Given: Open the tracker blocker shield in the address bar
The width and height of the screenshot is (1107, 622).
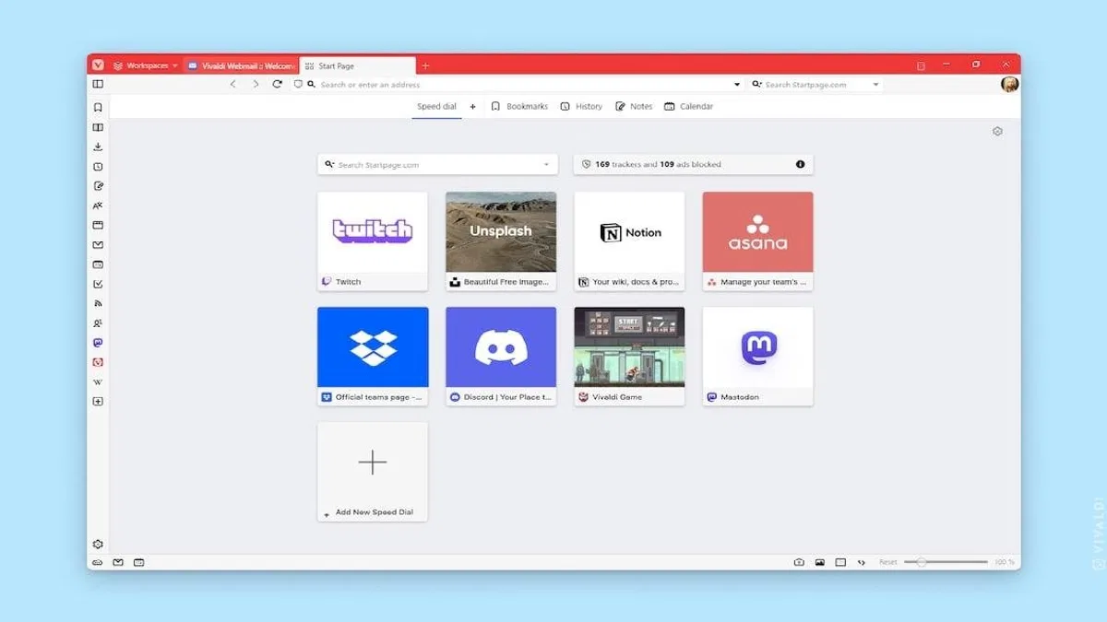Looking at the screenshot, I should click(298, 84).
